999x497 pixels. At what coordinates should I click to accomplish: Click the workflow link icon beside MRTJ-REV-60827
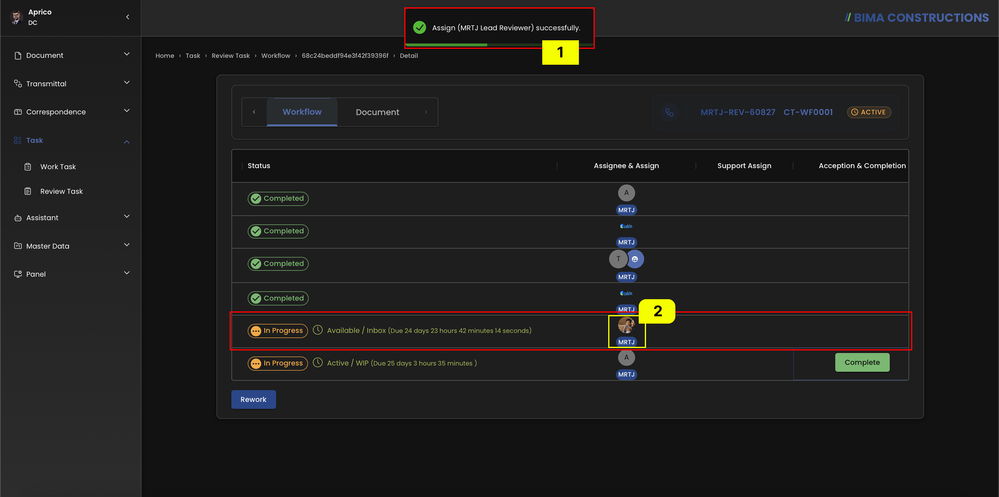(x=669, y=112)
